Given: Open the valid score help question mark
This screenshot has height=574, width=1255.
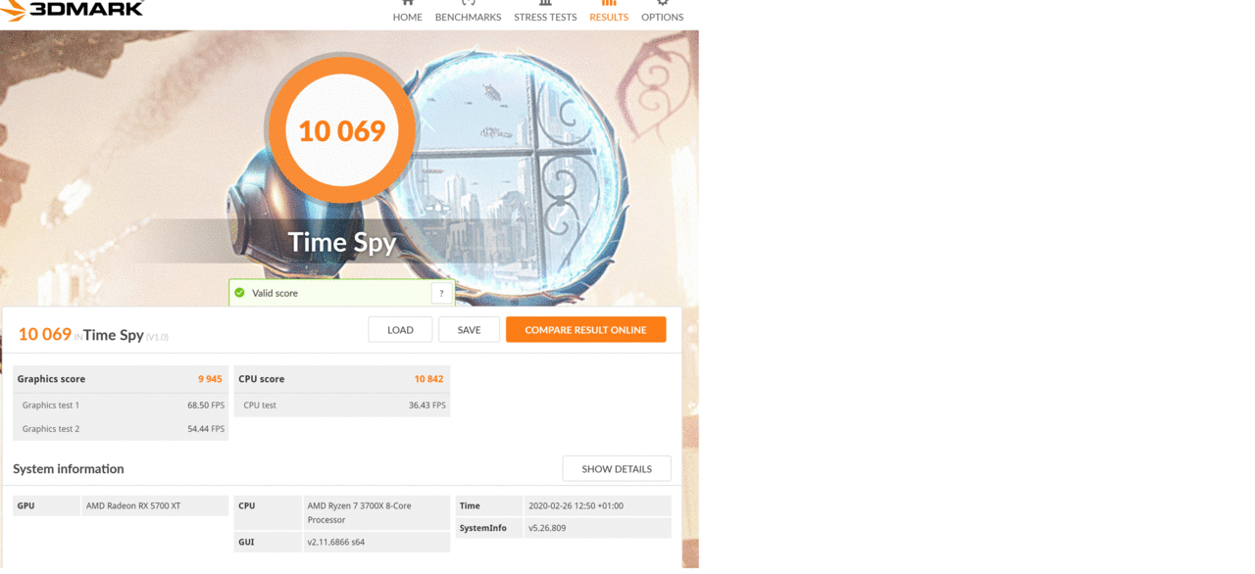Looking at the screenshot, I should coord(441,293).
